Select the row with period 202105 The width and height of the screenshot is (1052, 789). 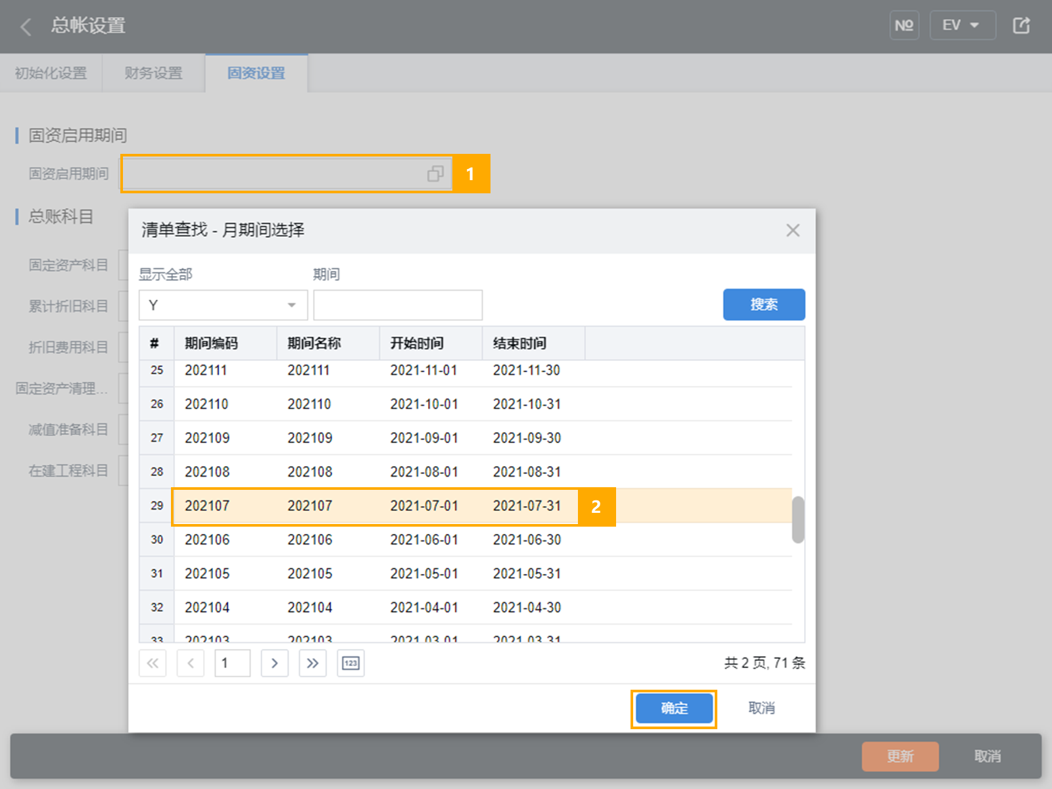point(466,573)
